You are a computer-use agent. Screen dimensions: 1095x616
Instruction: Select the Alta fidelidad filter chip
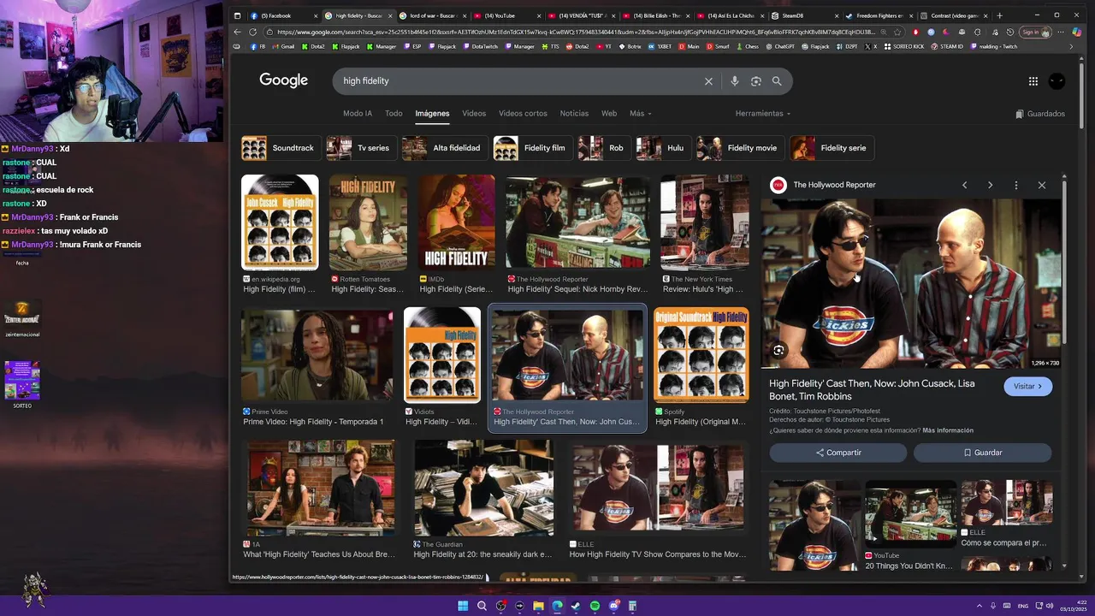coord(445,148)
